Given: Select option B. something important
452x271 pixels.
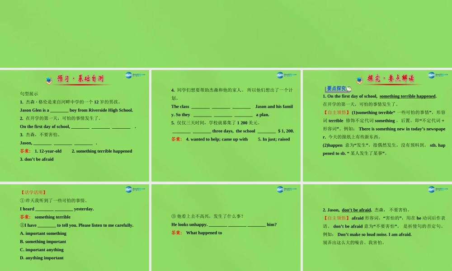Looking at the screenshot, I should coord(43,242).
